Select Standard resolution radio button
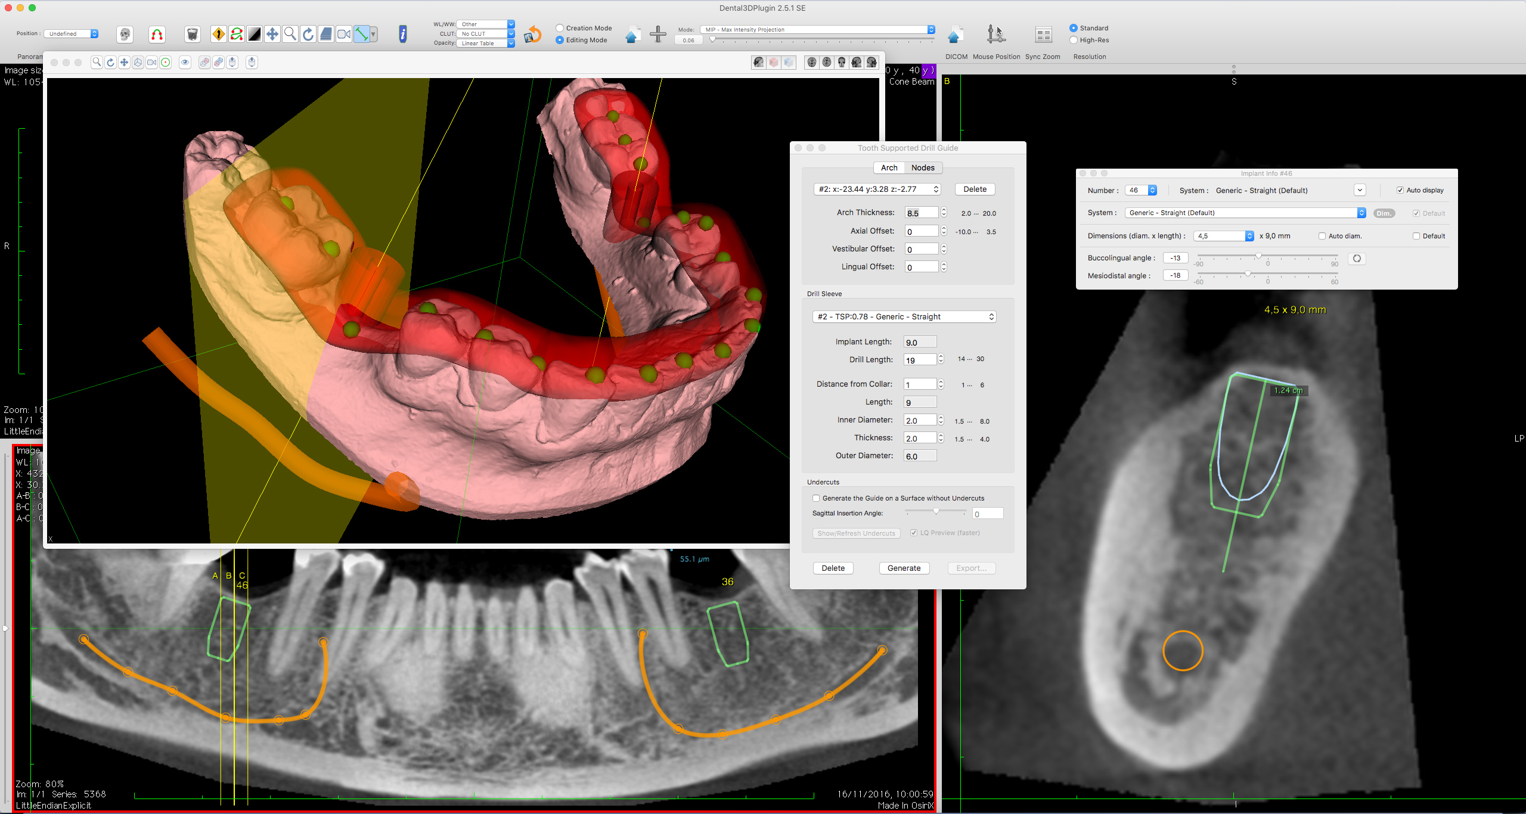The width and height of the screenshot is (1526, 814). pyautogui.click(x=1074, y=28)
